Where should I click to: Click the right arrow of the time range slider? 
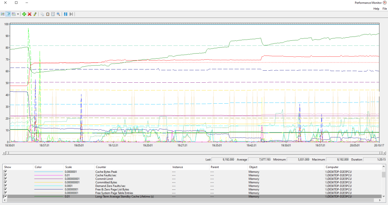384,153
